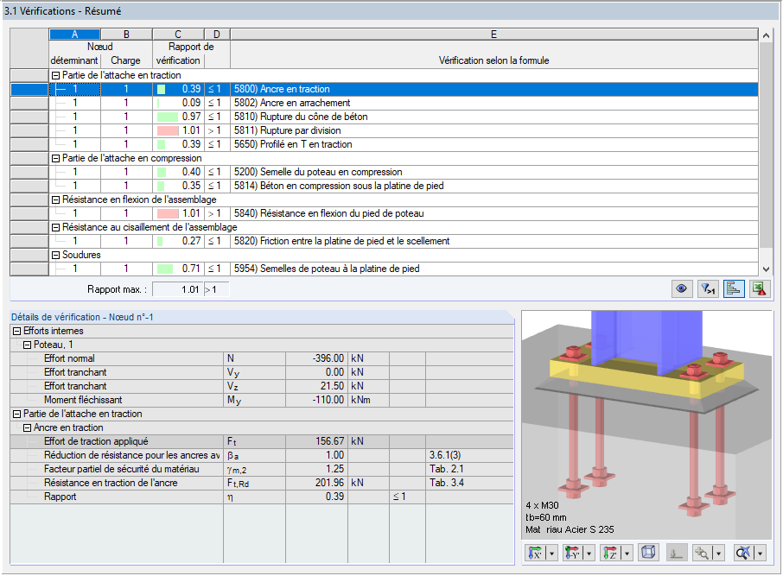Screen dimensions: 783x576
Task: Export the table to Excel
Action: click(x=760, y=289)
